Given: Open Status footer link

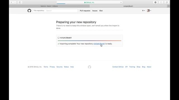Looking at the screenshot, I should (x=66, y=67).
